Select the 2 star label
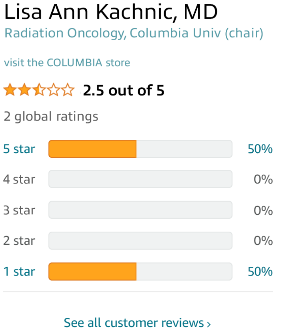The height and width of the screenshot is (336, 281). (x=19, y=241)
